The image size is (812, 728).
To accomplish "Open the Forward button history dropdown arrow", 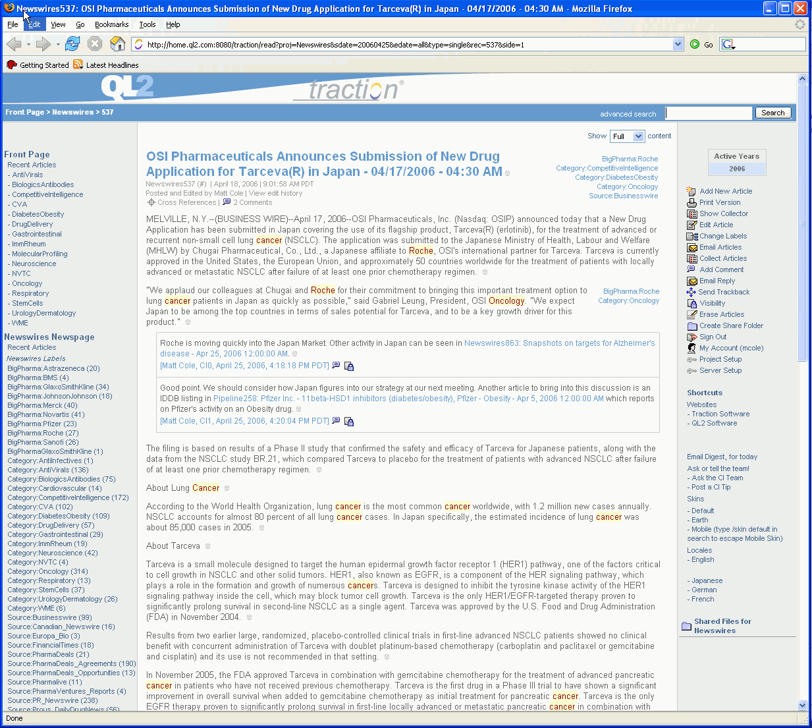I will (58, 45).
